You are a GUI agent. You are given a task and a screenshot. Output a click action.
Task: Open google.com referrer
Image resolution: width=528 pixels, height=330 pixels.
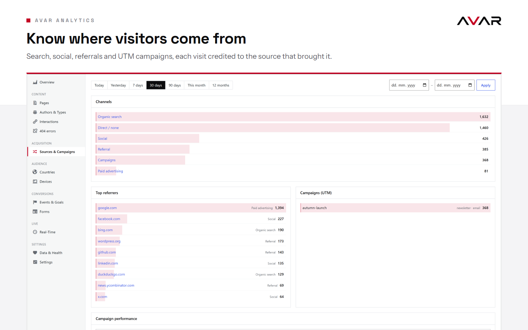[x=107, y=208]
